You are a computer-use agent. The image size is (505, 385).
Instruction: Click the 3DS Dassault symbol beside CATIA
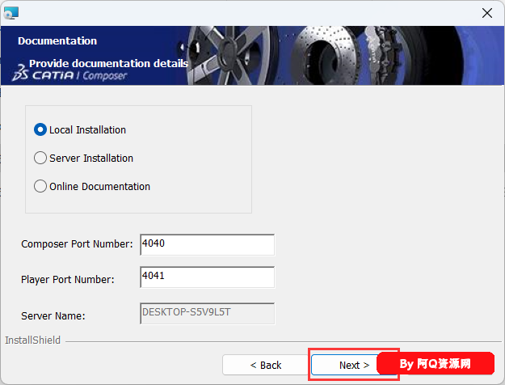point(20,75)
